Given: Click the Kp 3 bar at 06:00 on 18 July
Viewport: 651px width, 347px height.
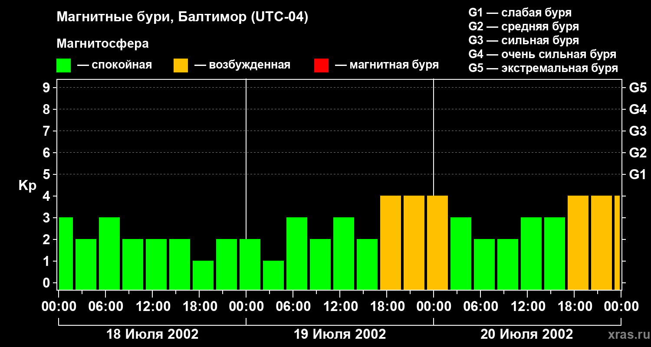Looking at the screenshot, I should [x=109, y=253].
